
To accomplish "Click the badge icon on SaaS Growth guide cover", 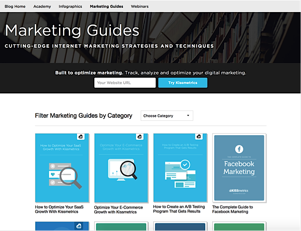I will click(81, 136).
